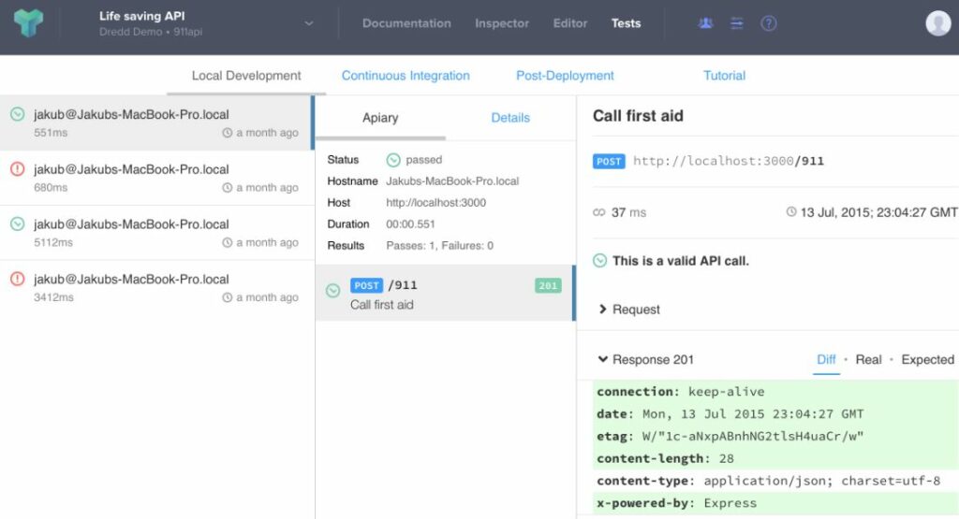Open the Tests section
This screenshot has width=959, height=519.
(x=627, y=23)
